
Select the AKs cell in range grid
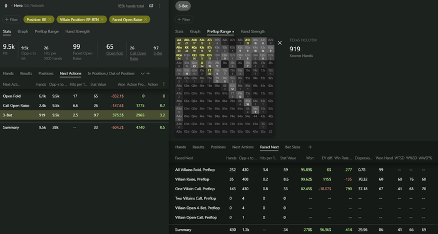point(186,41)
